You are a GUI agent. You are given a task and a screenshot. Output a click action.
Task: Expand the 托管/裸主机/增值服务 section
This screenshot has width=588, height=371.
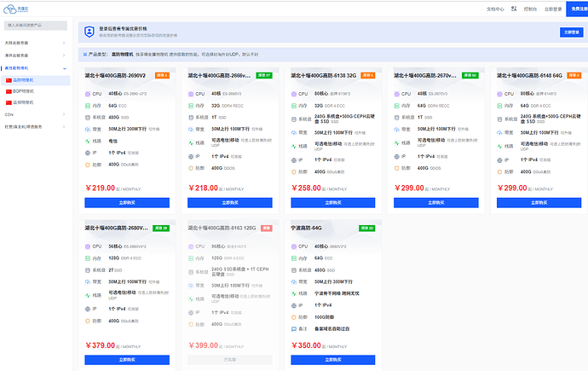[35, 127]
